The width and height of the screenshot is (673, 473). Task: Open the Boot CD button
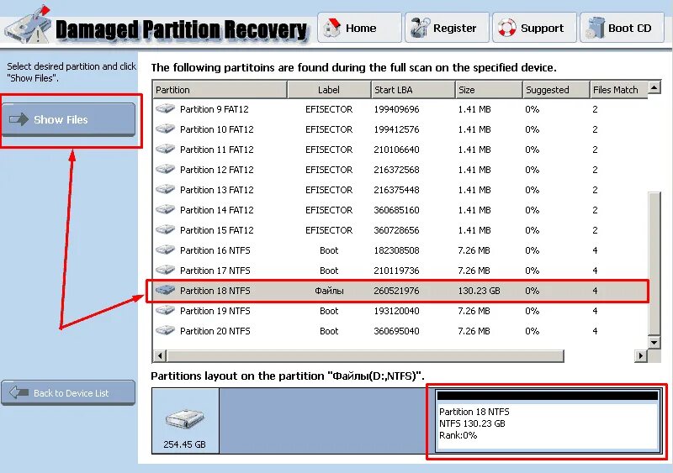(622, 28)
